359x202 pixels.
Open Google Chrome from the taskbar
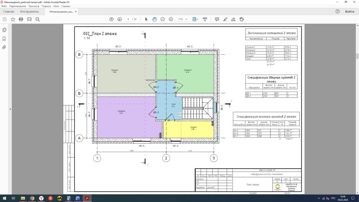[32, 198]
